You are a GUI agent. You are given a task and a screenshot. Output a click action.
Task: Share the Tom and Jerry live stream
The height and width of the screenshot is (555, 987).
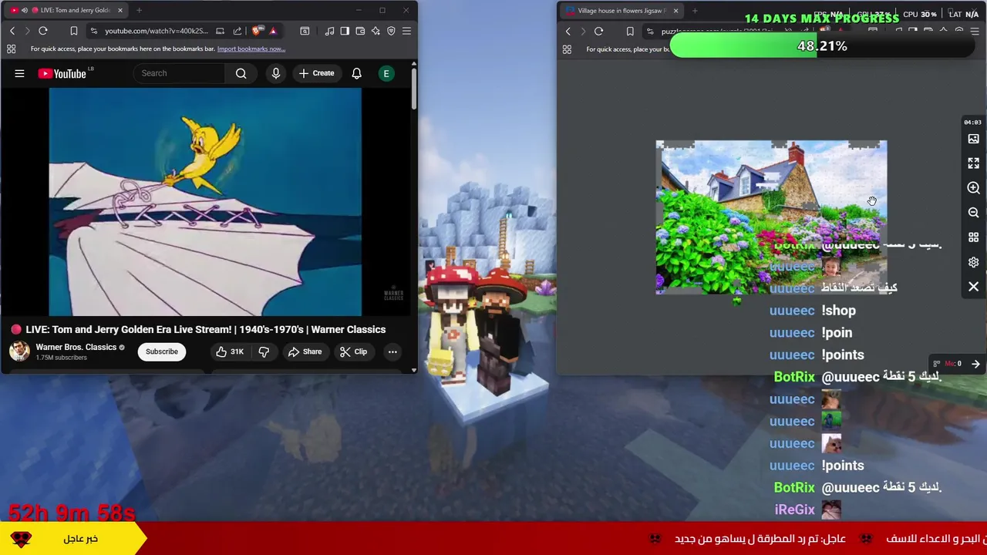click(x=305, y=351)
